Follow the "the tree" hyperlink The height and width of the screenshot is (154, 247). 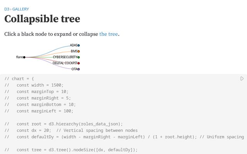pyautogui.click(x=108, y=34)
